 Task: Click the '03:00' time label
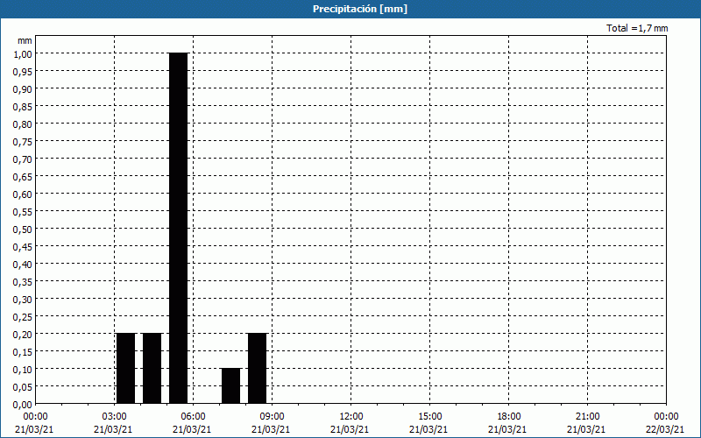click(115, 417)
